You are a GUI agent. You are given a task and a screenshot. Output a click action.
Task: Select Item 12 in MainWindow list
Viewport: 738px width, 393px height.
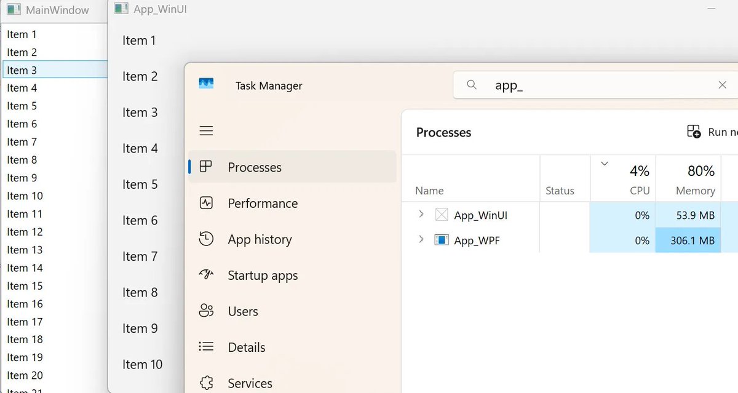click(x=54, y=232)
